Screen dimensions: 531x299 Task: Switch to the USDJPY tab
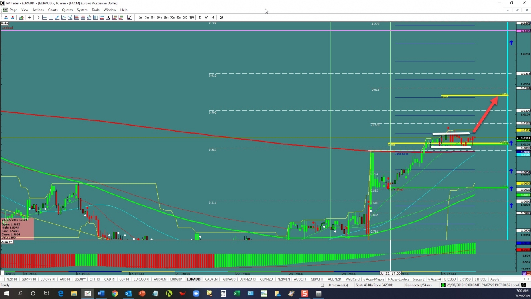tap(80, 279)
